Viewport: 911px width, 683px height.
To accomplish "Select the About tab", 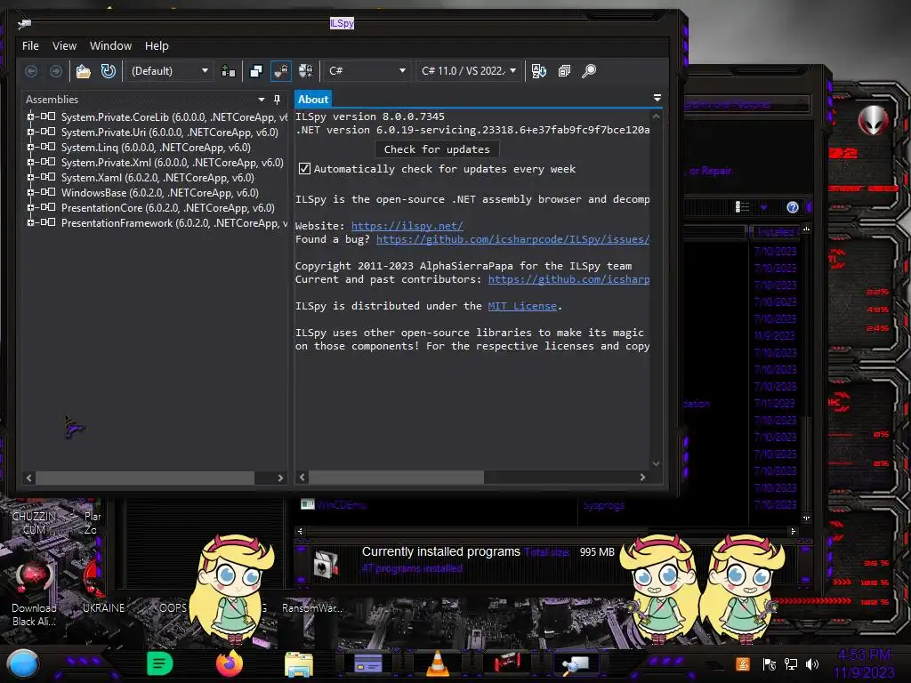I will [312, 100].
